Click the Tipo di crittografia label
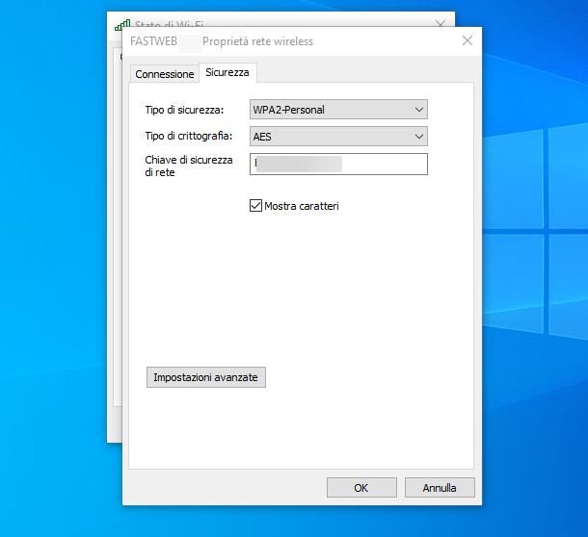588x537 pixels. pyautogui.click(x=189, y=136)
